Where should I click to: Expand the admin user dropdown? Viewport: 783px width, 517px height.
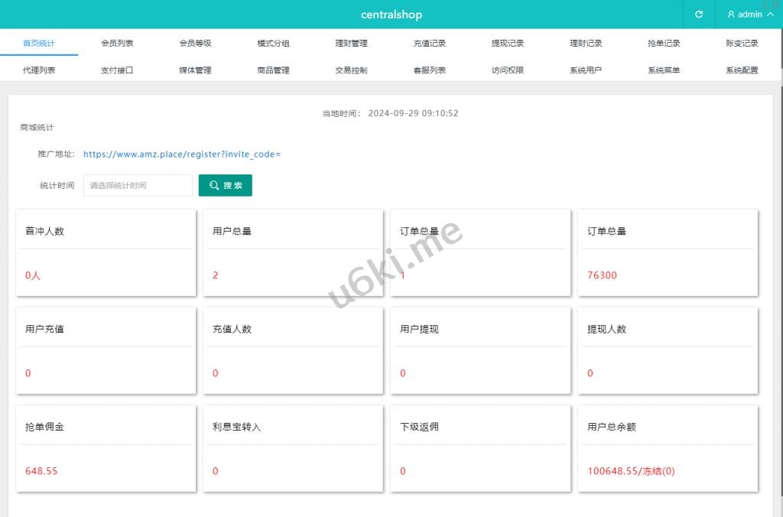click(x=749, y=15)
